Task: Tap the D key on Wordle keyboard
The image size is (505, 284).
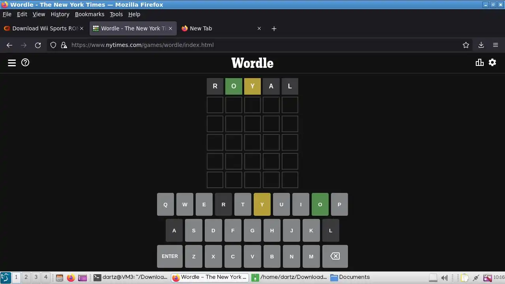Action: pos(213,230)
